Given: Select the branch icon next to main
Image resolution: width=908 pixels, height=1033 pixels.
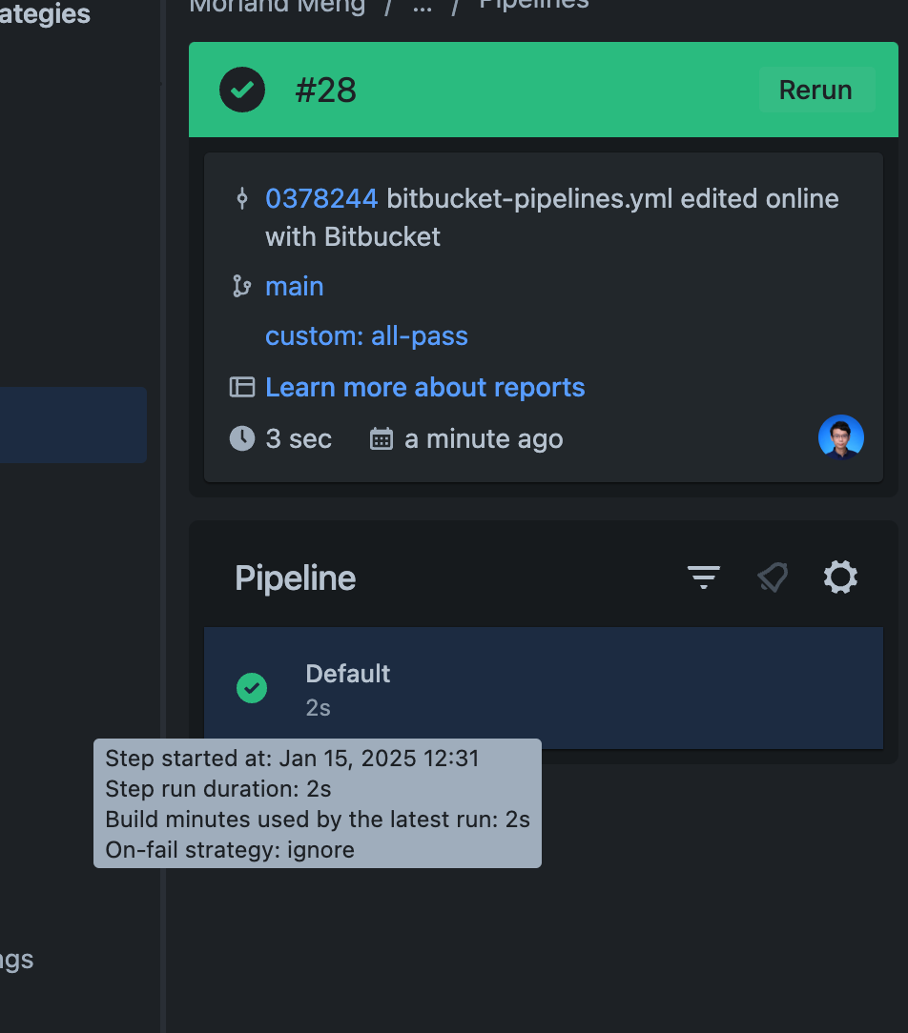Looking at the screenshot, I should click(x=242, y=285).
